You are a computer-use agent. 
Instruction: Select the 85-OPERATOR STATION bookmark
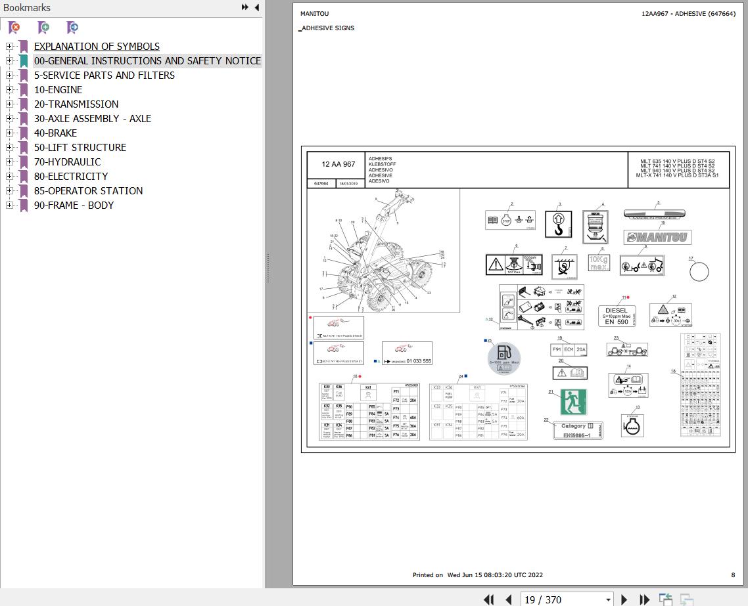click(x=88, y=190)
